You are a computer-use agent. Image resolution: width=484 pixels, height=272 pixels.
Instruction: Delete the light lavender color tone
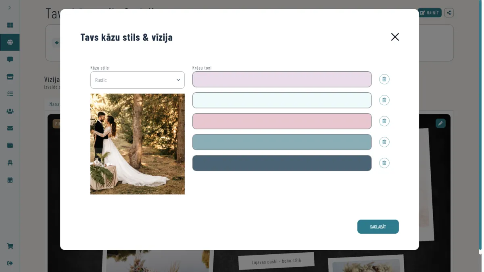[384, 79]
